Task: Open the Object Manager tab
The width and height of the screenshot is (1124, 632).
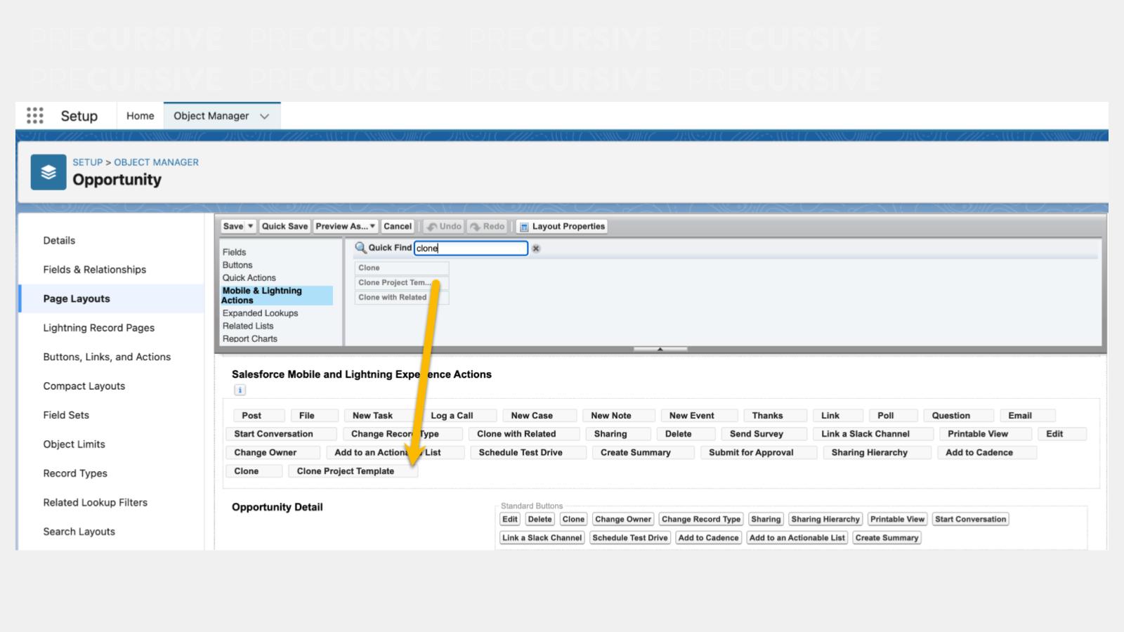Action: (x=211, y=116)
